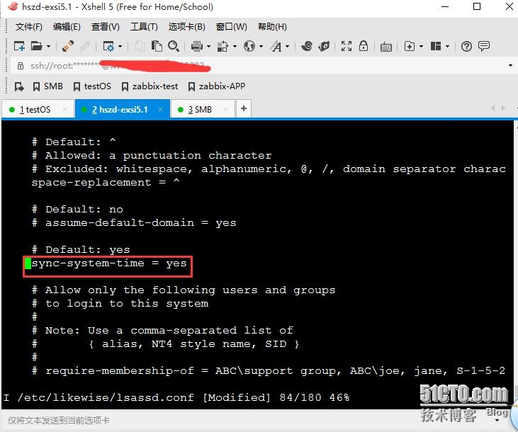Screen dimensions: 518x432
Task: Click the tab scroll left arrow
Action: click(x=493, y=108)
